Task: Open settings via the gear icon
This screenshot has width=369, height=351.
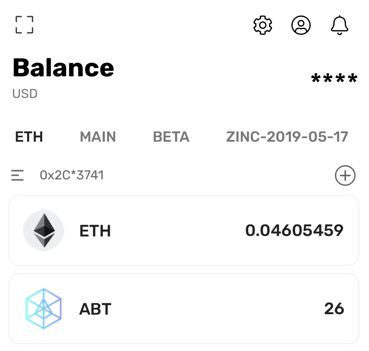Action: click(263, 25)
